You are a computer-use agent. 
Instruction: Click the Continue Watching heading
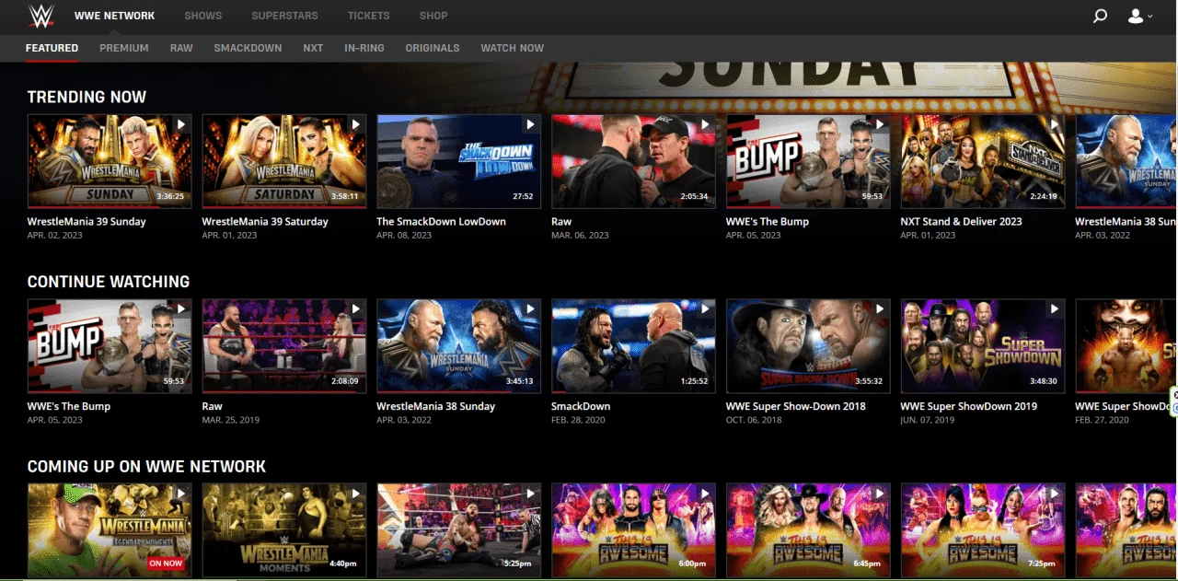(109, 282)
